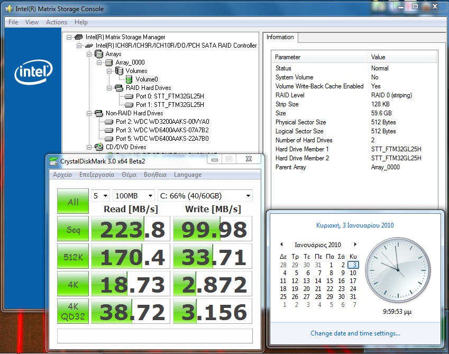Start the 4K QD32 benchmark test
This screenshot has height=354, width=449.
[73, 311]
